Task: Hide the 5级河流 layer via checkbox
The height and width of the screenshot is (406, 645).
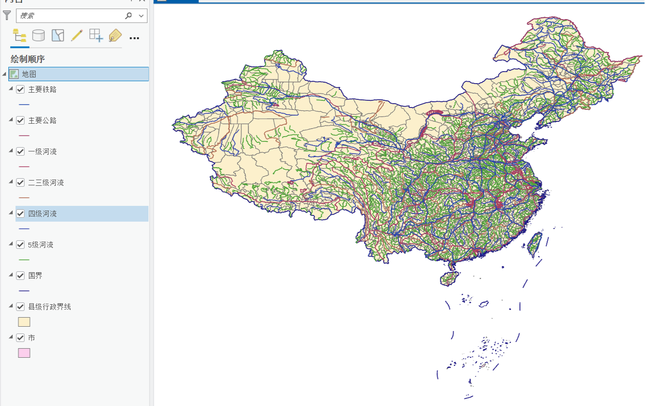Action: (20, 245)
